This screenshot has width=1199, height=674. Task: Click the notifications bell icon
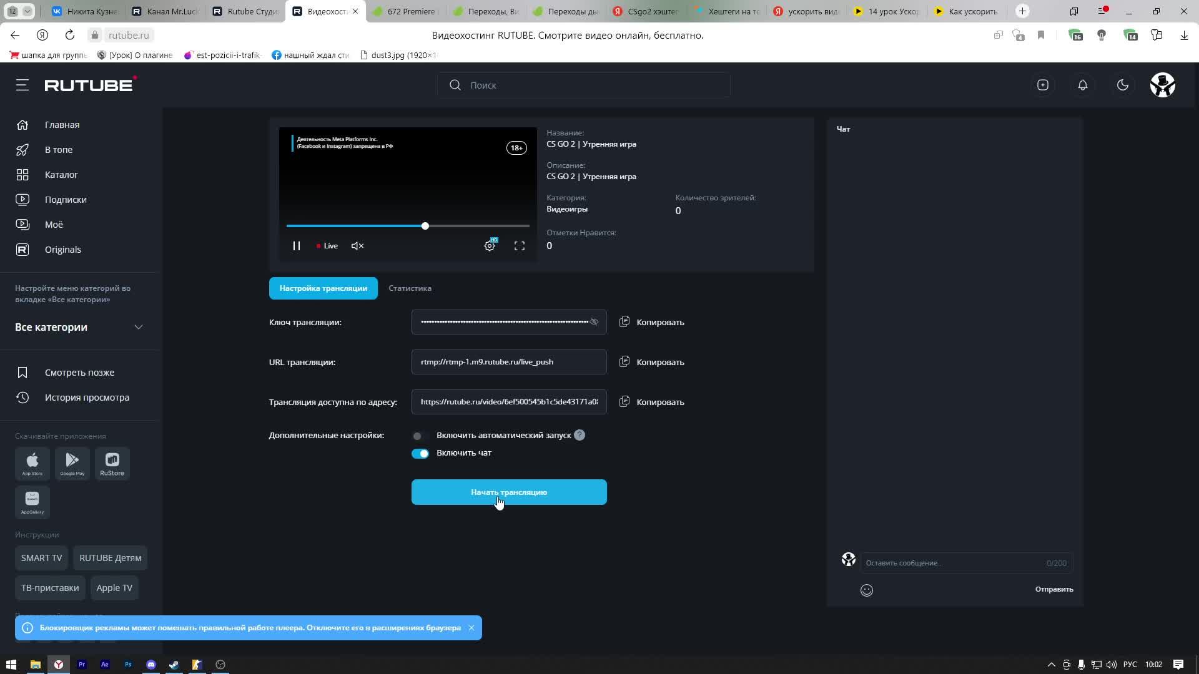(x=1083, y=85)
